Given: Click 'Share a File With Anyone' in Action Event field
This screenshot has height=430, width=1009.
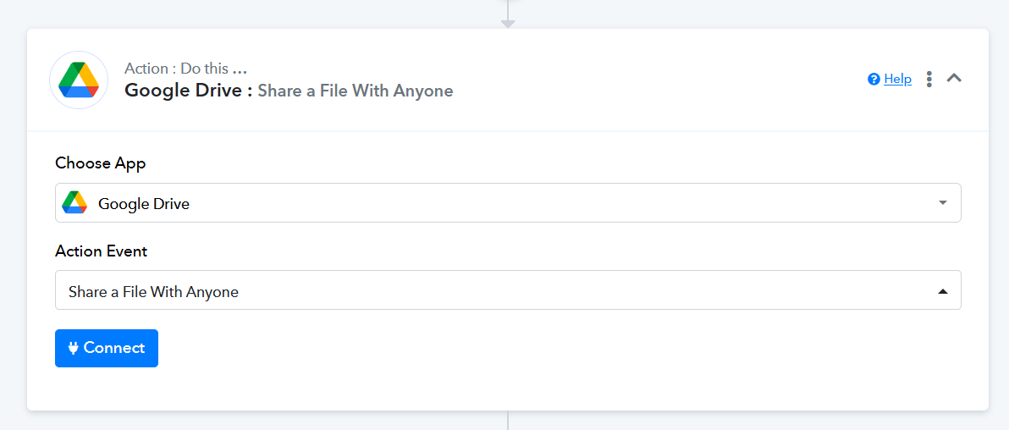Looking at the screenshot, I should (x=153, y=292).
